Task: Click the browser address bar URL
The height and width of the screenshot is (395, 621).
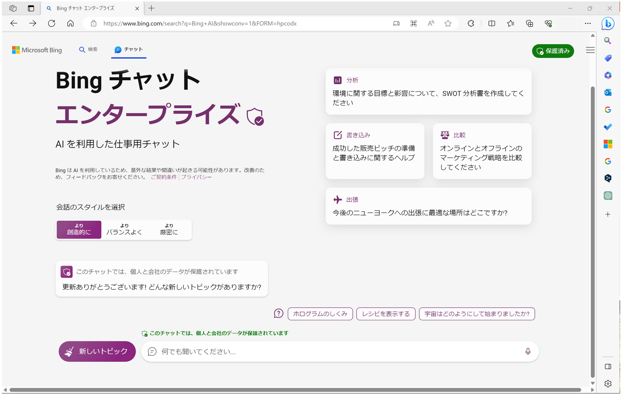Action: [x=200, y=23]
